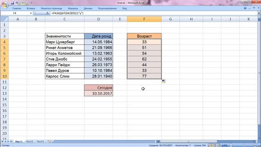Select highlighted column F header
Screen dimensions: 261x147
tap(144, 19)
